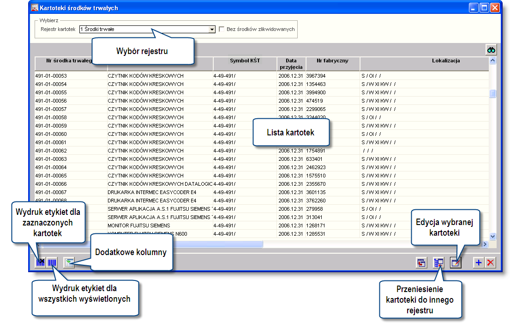This screenshot has height=323, width=510.
Task: Click serial number 3994900
Action: click(316, 92)
